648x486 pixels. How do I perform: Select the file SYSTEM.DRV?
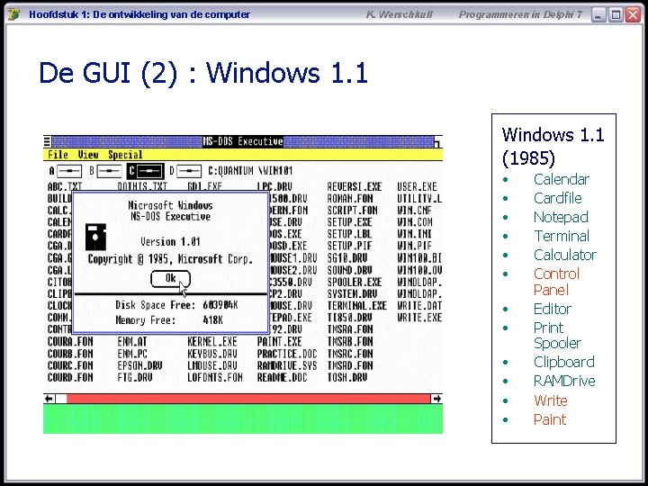tap(352, 294)
